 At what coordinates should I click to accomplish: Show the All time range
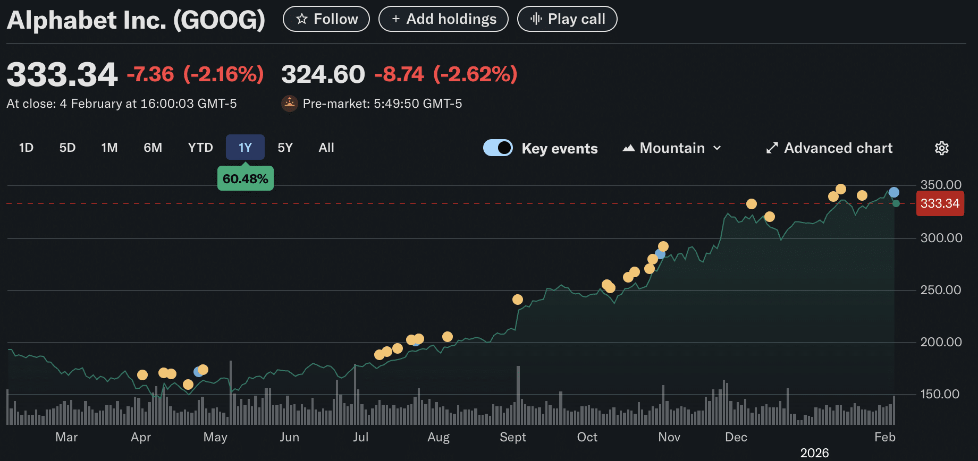click(x=326, y=148)
